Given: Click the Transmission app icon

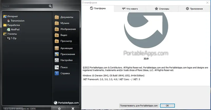Looking at the screenshot, I should click(x=8, y=21).
